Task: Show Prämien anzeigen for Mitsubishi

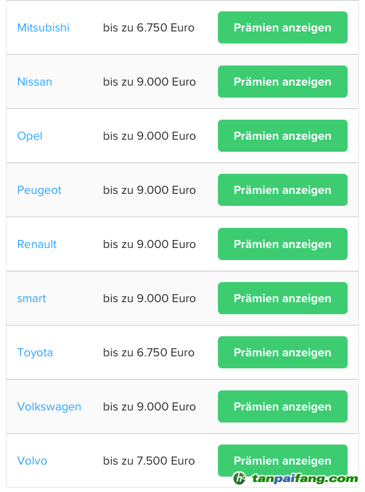Action: click(283, 27)
